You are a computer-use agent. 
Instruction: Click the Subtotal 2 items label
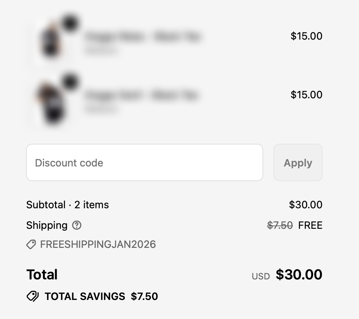tap(68, 205)
